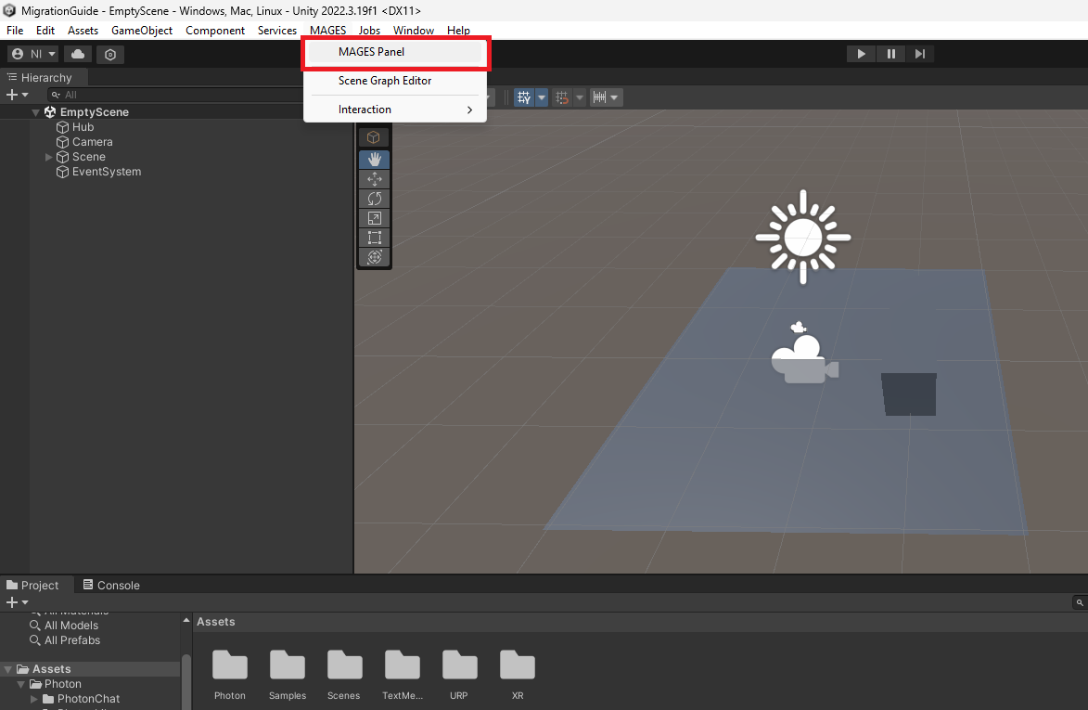Expand the Scene object in Hierarchy

tap(48, 158)
